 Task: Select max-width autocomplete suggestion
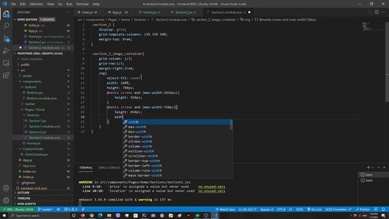(176, 127)
